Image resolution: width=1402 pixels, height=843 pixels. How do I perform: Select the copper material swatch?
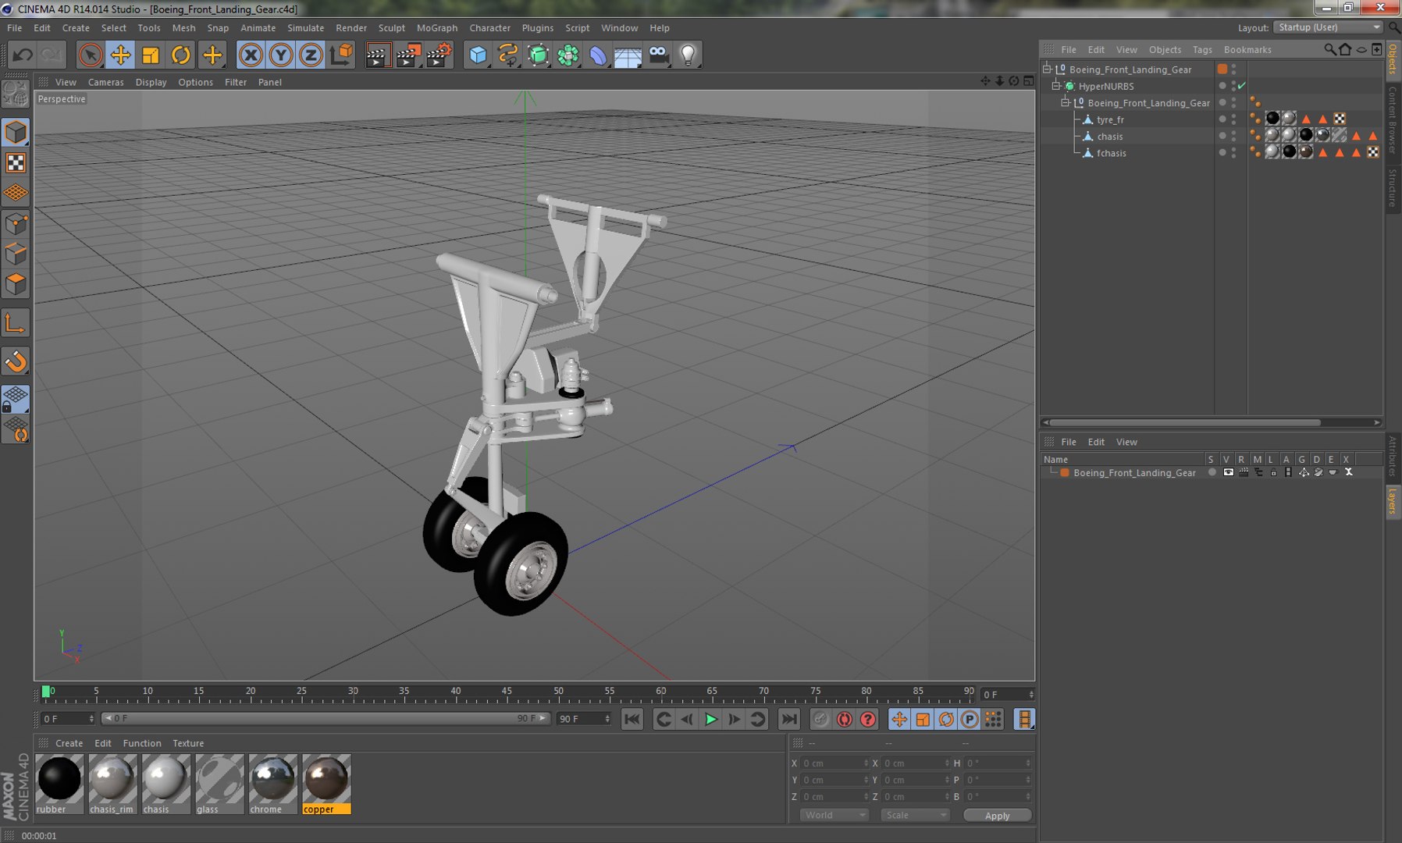click(x=326, y=784)
